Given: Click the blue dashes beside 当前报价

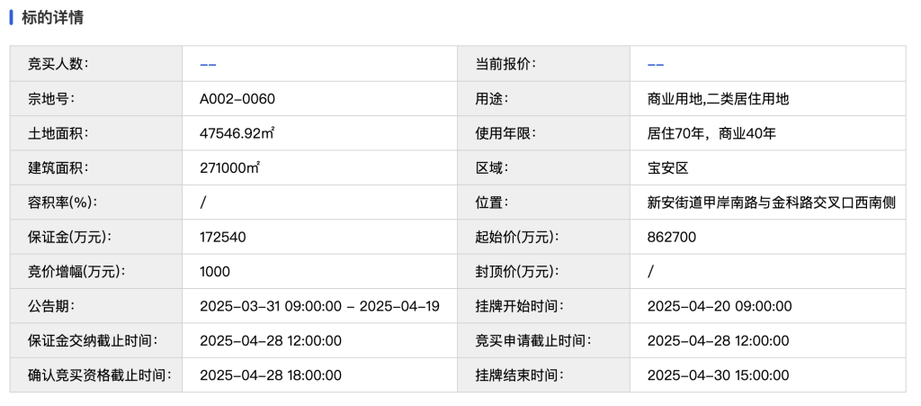Looking at the screenshot, I should pyautogui.click(x=656, y=64).
